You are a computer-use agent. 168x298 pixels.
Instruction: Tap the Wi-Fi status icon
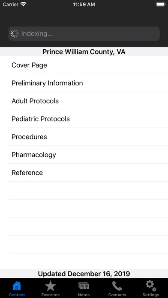click(x=24, y=4)
